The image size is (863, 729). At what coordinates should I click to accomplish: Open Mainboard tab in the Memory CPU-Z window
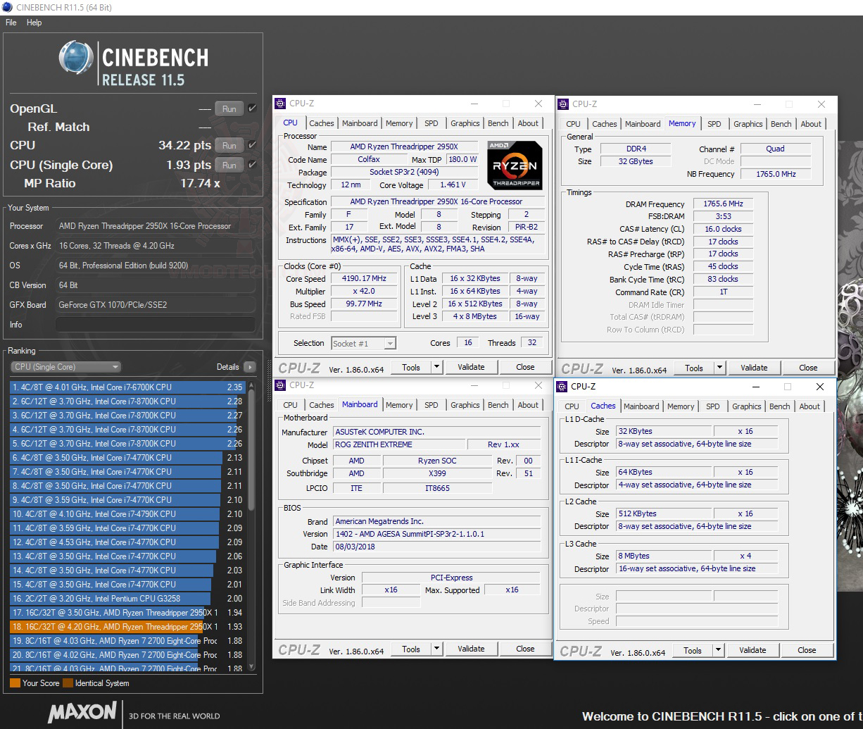pos(643,124)
